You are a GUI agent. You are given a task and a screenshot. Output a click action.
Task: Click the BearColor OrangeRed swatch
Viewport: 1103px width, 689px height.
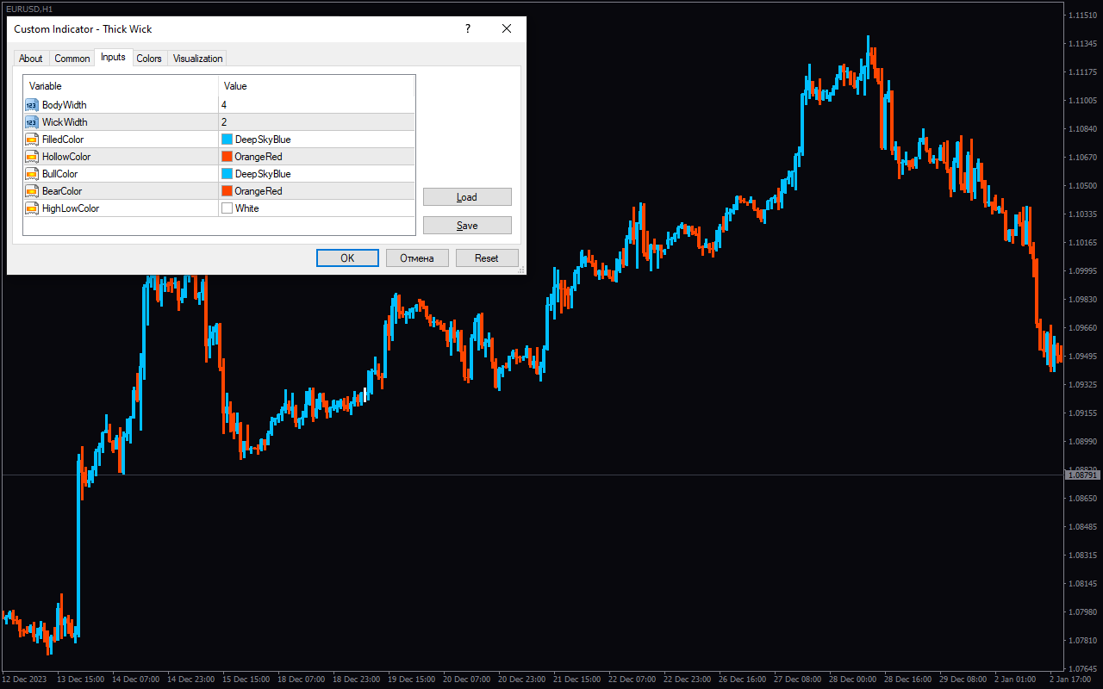(227, 191)
